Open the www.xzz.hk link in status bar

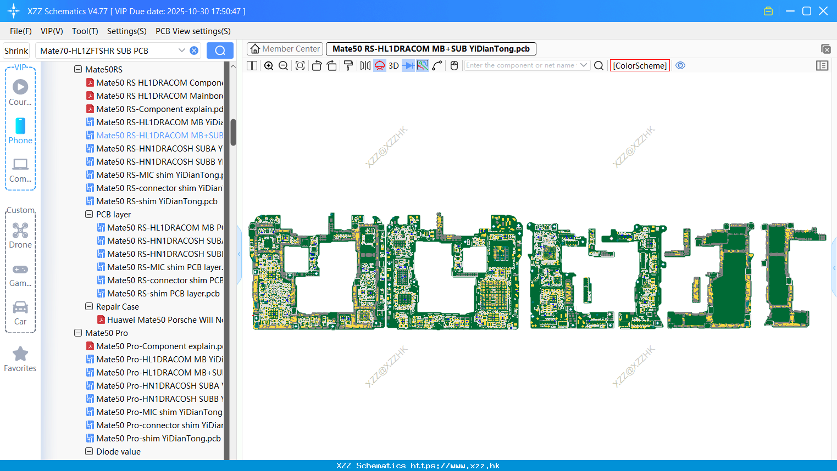tap(455, 466)
